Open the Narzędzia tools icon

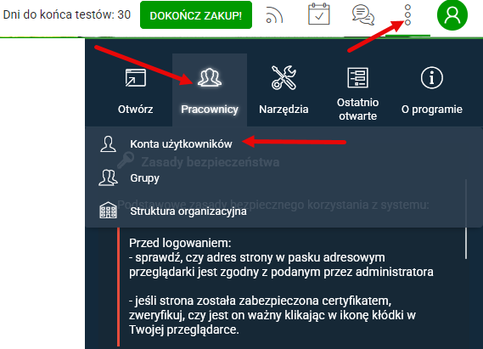284,77
